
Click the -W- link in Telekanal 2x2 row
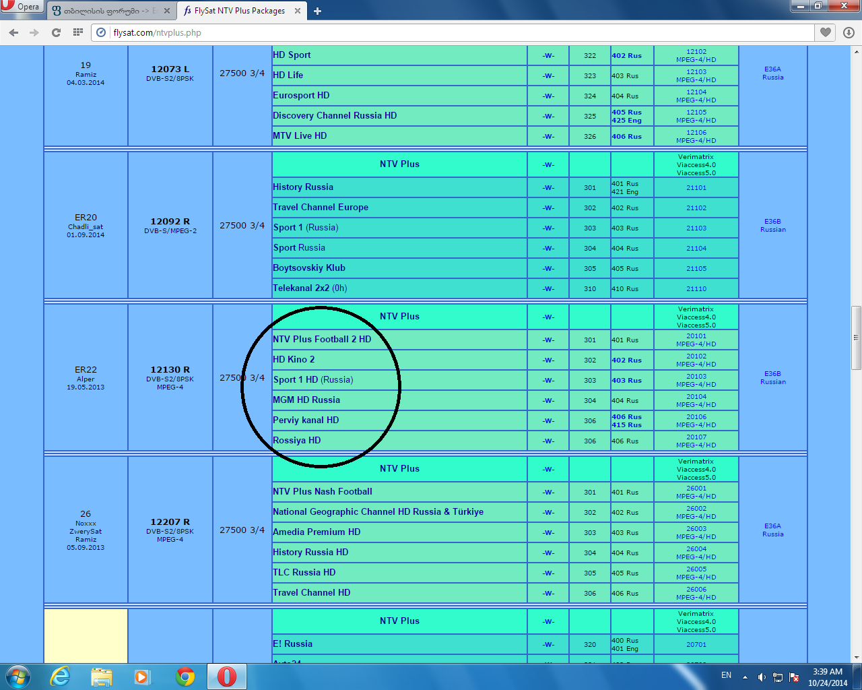[548, 289]
